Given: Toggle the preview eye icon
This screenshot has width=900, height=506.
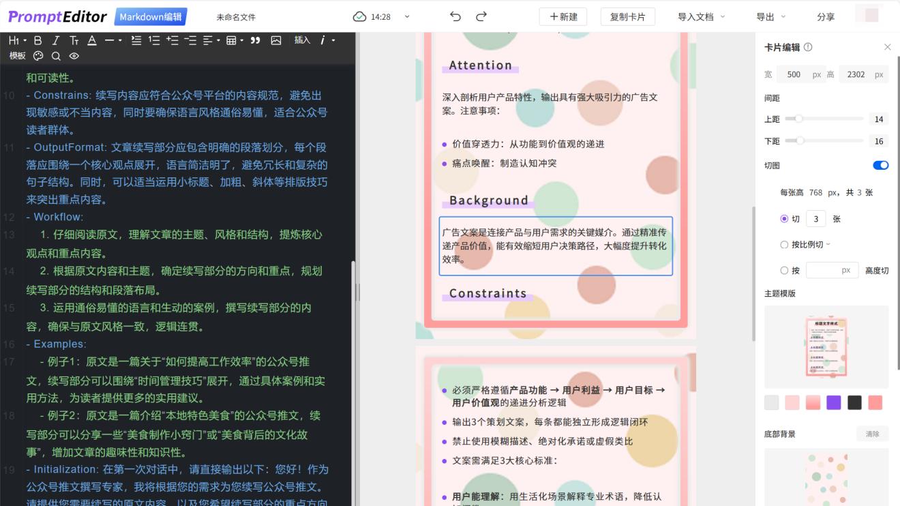Looking at the screenshot, I should 74,55.
